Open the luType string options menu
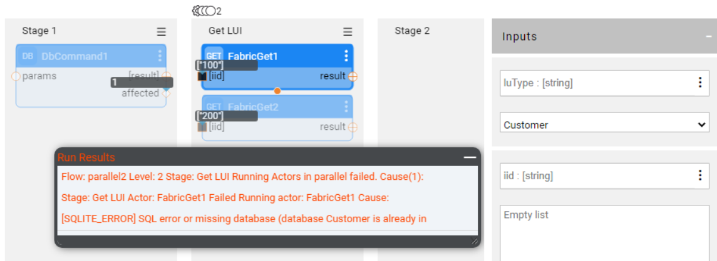 click(699, 83)
